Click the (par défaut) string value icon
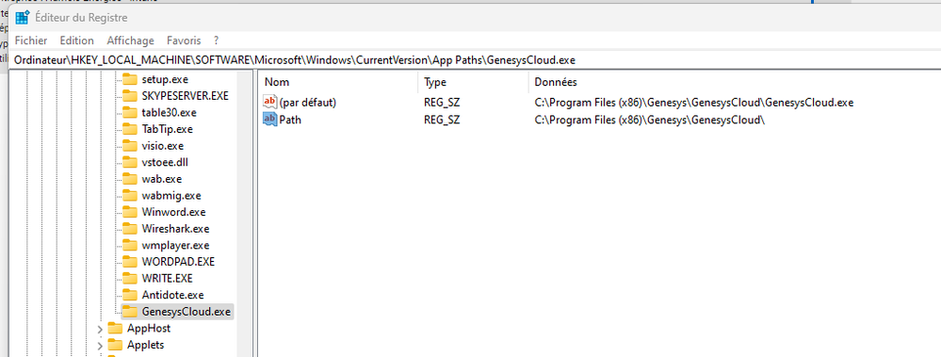941x357 pixels. click(x=270, y=102)
